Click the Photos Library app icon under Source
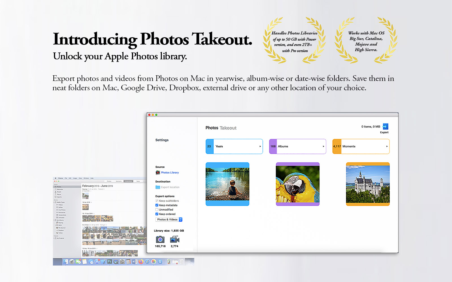Screen dimensions: 452x282 (158, 173)
